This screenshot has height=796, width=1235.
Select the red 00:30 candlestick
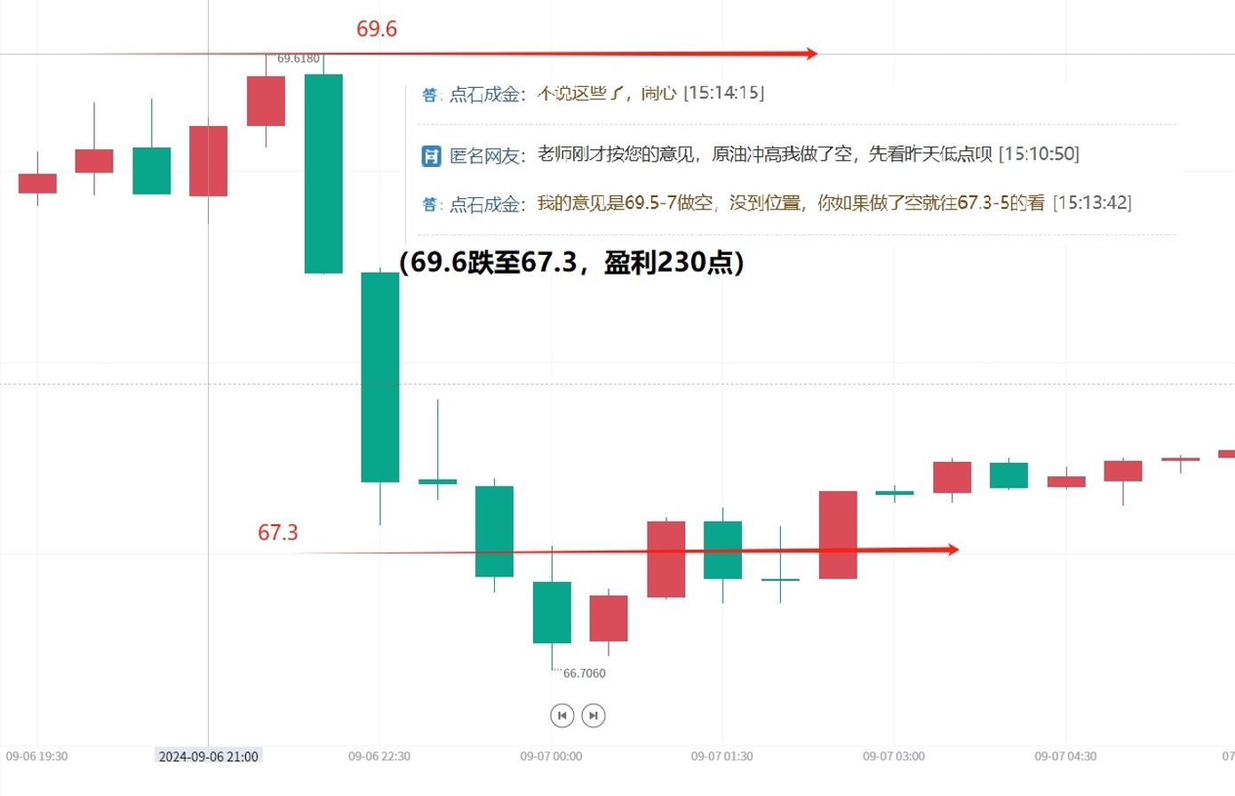[x=609, y=619]
